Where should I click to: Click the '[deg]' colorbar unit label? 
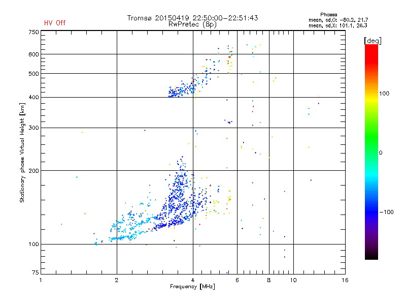(x=373, y=41)
